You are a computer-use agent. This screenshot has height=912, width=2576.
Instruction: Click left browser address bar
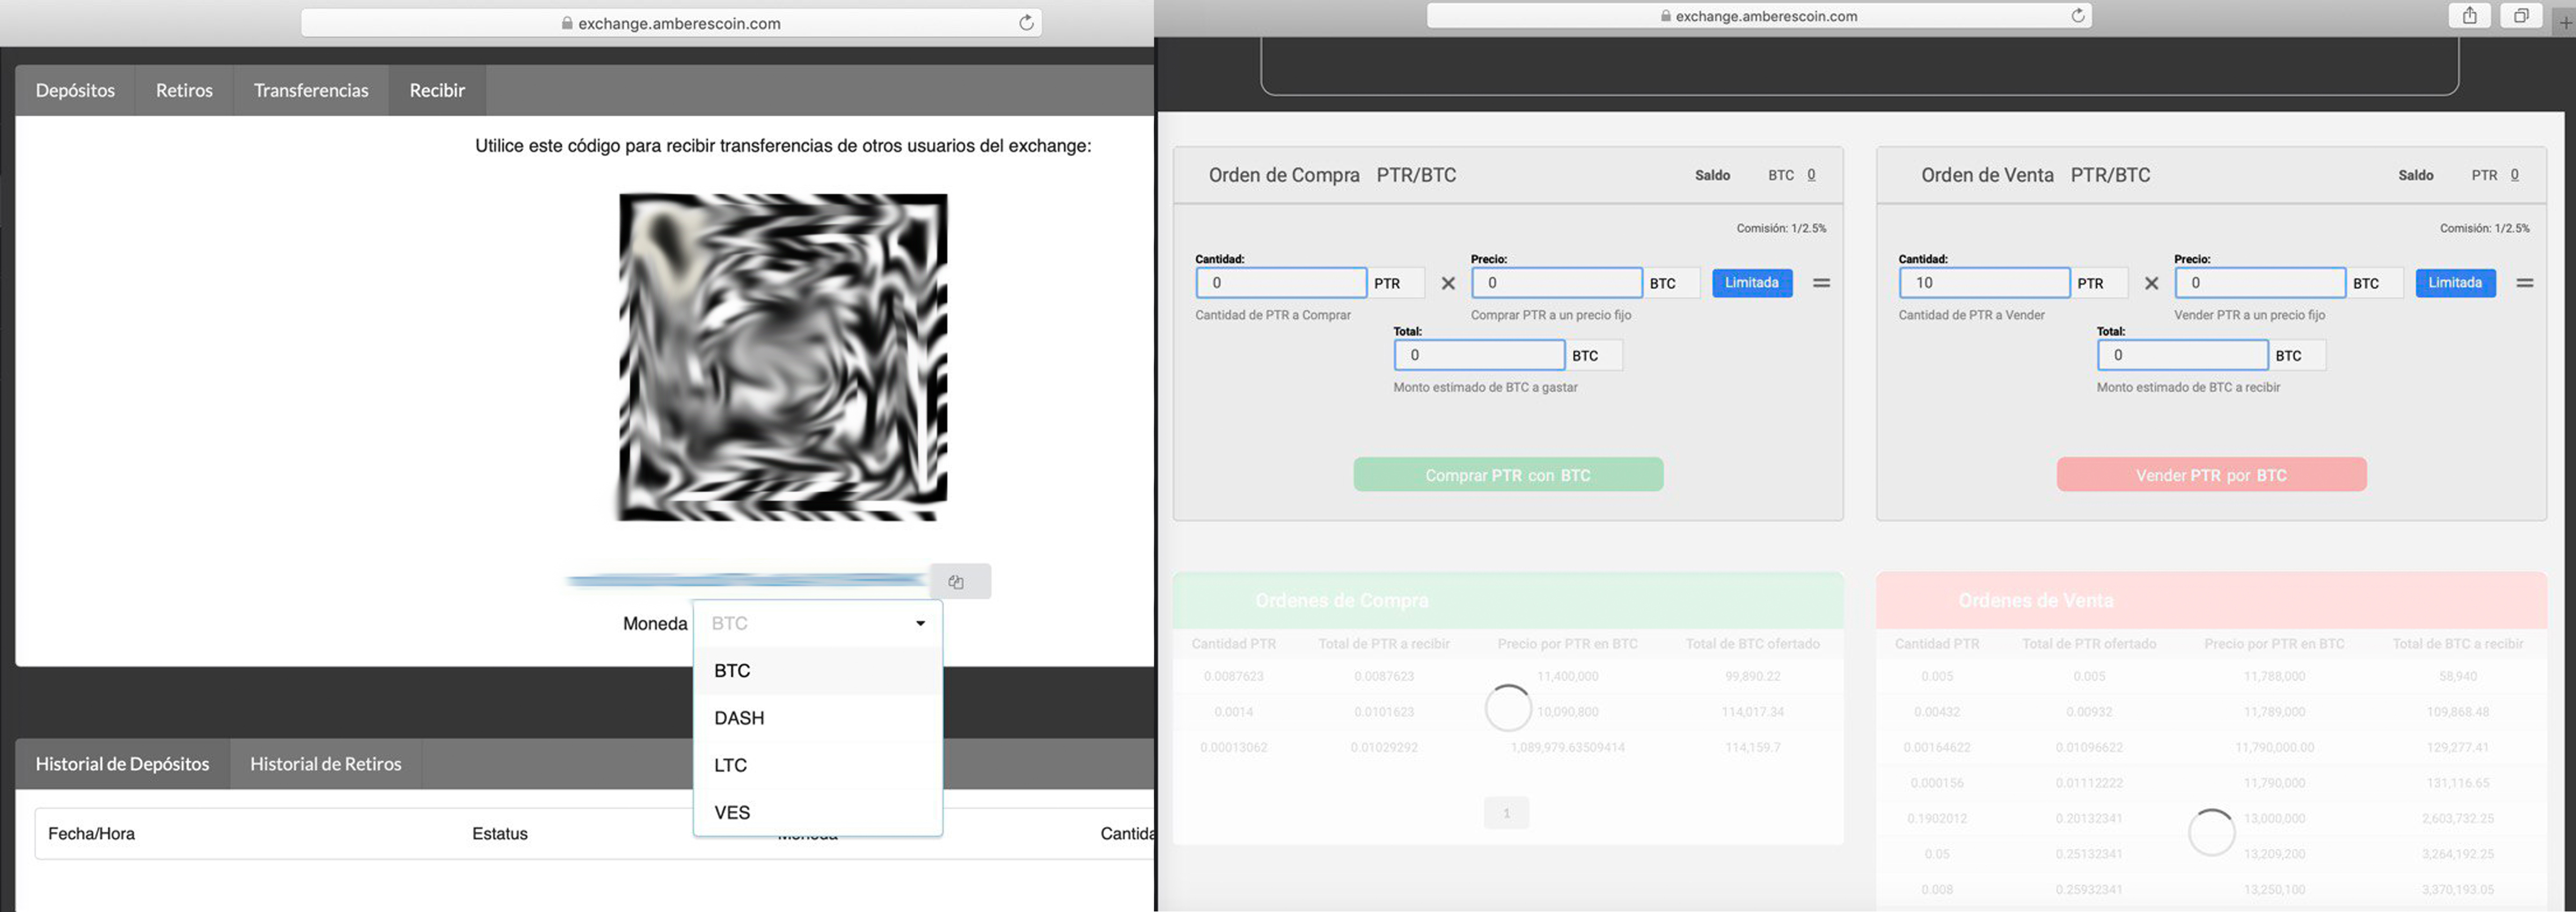671,23
